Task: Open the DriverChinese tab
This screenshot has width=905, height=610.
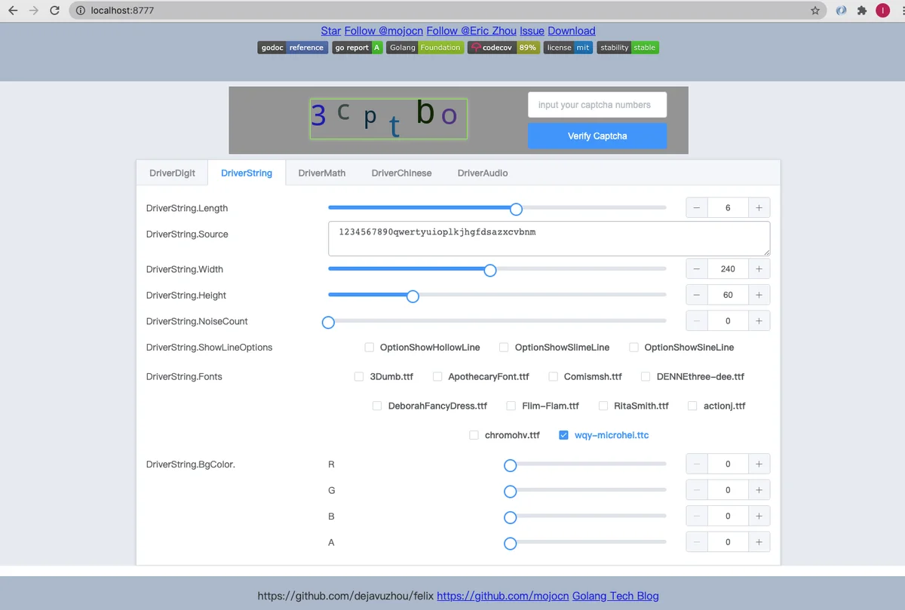Action: (402, 173)
